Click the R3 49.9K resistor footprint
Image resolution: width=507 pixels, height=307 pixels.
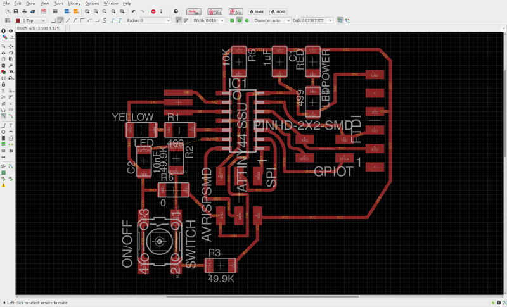tap(221, 266)
